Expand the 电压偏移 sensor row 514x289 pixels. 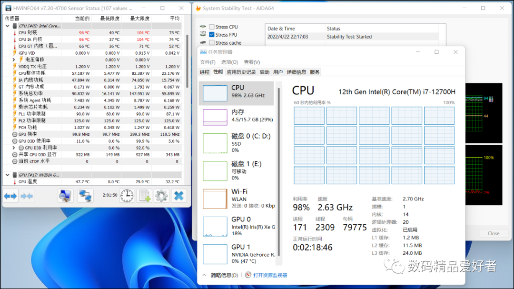(14, 60)
